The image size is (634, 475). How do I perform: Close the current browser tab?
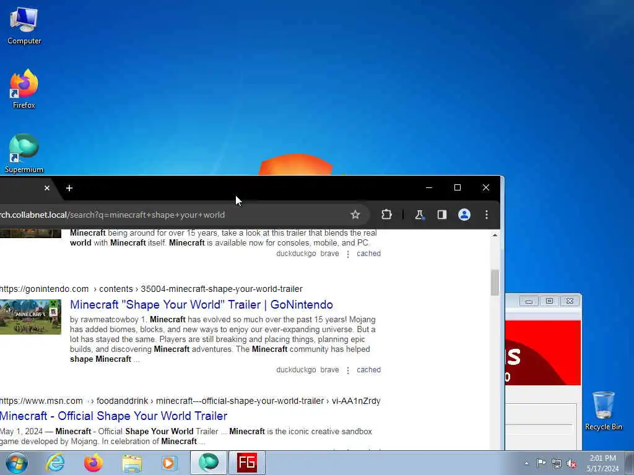pos(47,188)
